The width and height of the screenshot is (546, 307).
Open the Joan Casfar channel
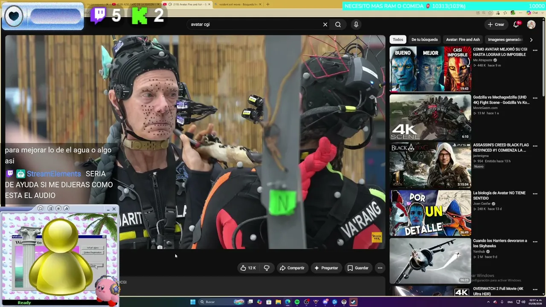[x=482, y=203]
